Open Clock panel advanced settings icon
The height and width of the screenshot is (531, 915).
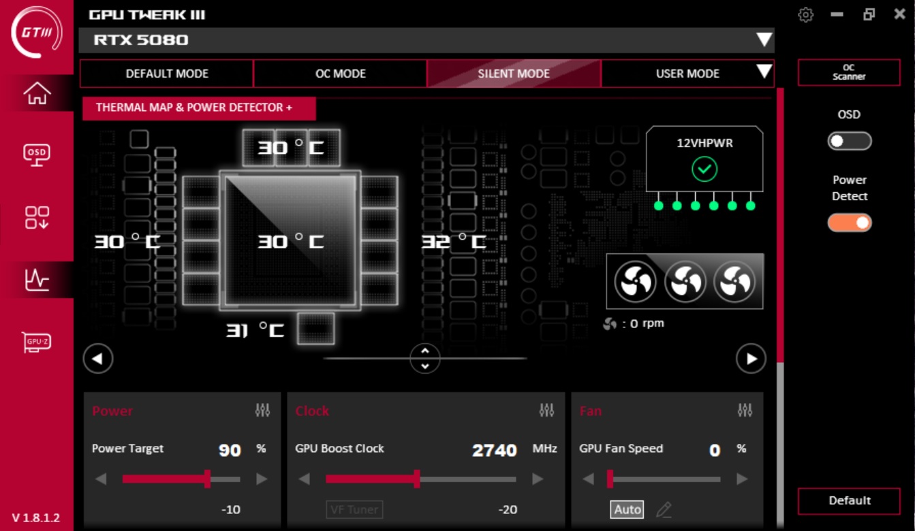(546, 410)
